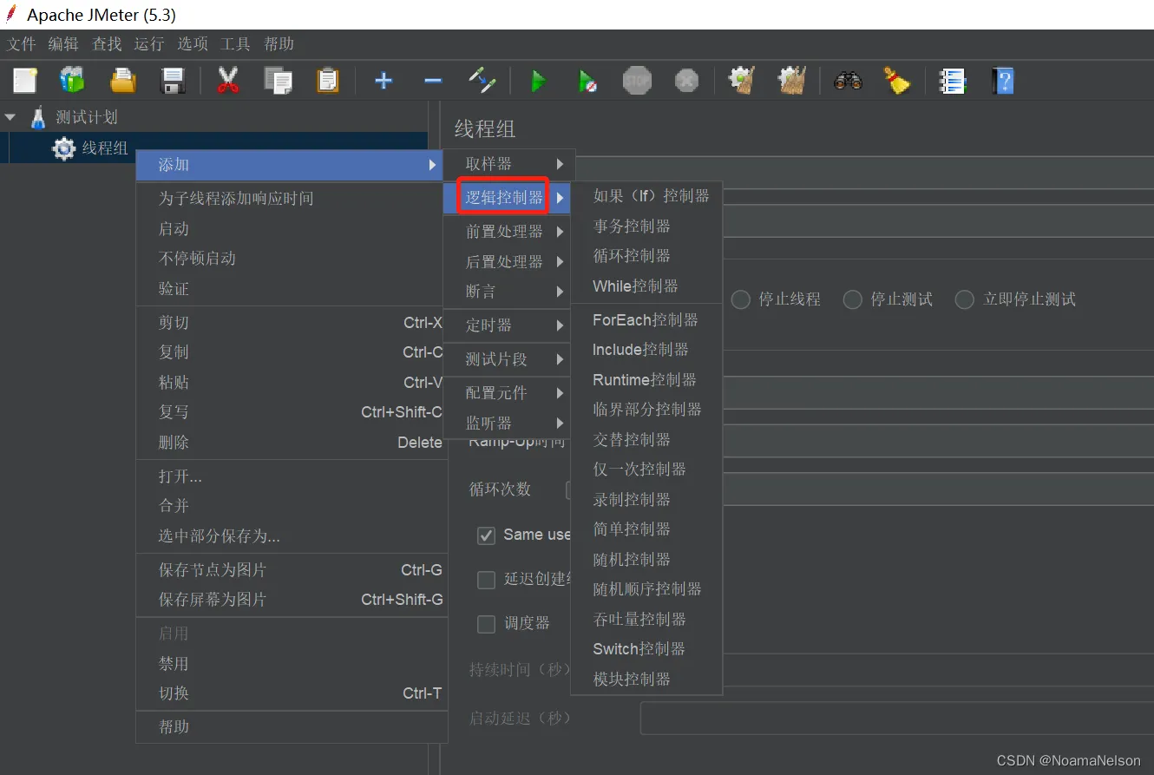Click the 线程组 gear icon in tree
The width and height of the screenshot is (1154, 775).
pyautogui.click(x=63, y=148)
